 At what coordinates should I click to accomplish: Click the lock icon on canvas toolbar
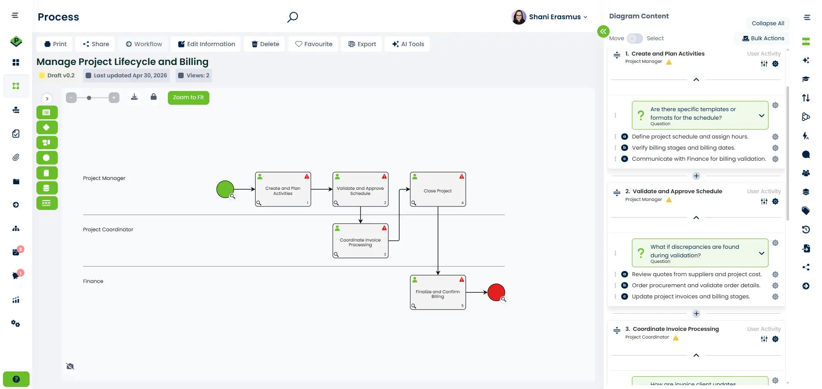pyautogui.click(x=154, y=97)
